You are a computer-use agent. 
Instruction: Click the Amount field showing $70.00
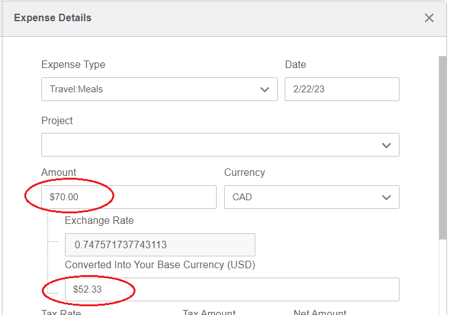coord(128,197)
